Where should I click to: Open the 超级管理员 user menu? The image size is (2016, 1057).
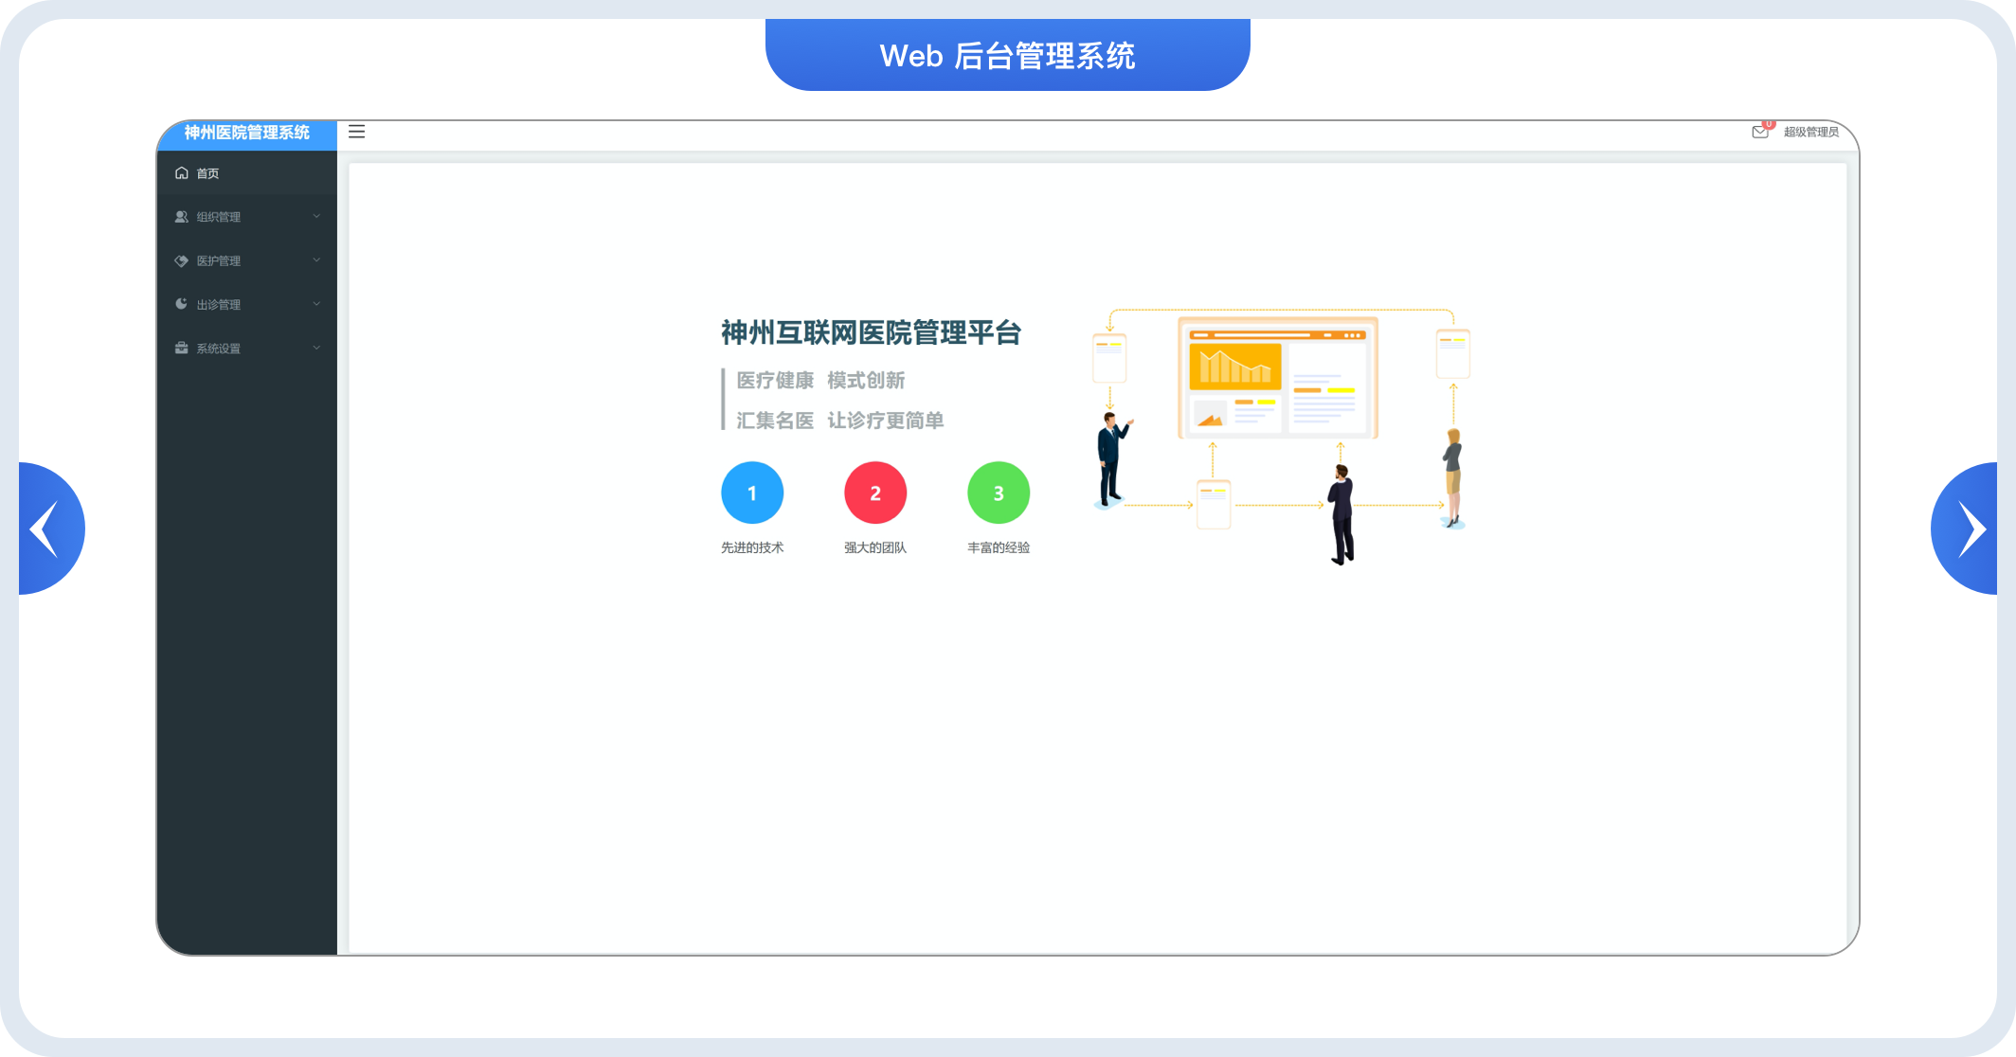tap(1810, 132)
